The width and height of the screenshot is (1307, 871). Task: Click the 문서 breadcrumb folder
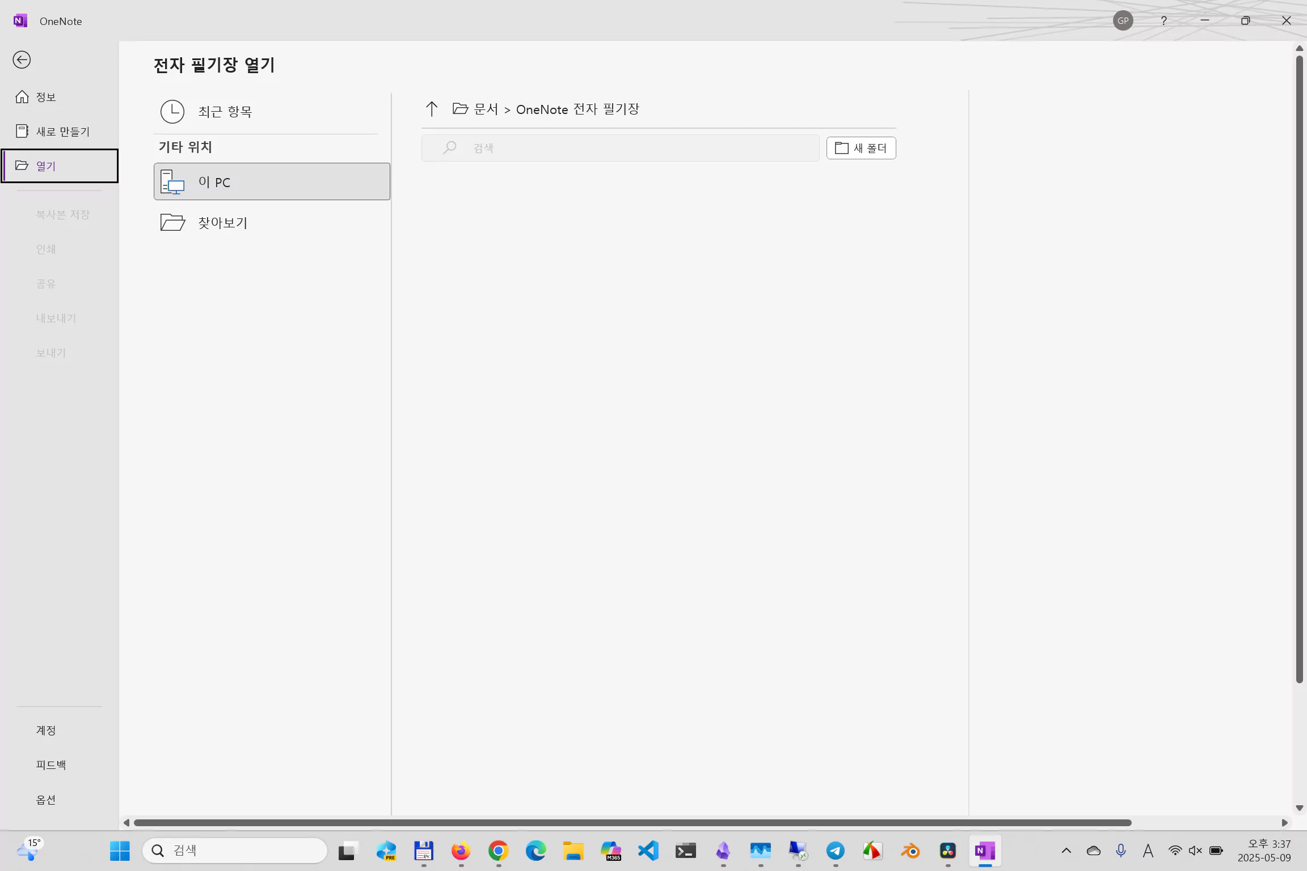pos(486,109)
